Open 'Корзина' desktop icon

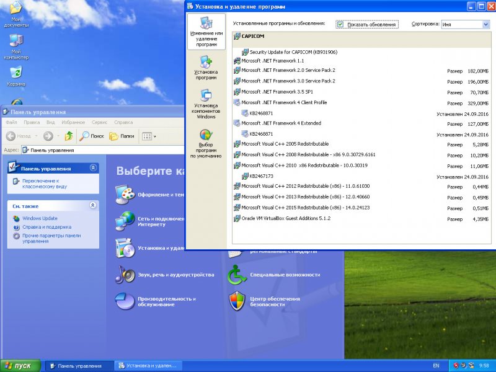point(16,76)
